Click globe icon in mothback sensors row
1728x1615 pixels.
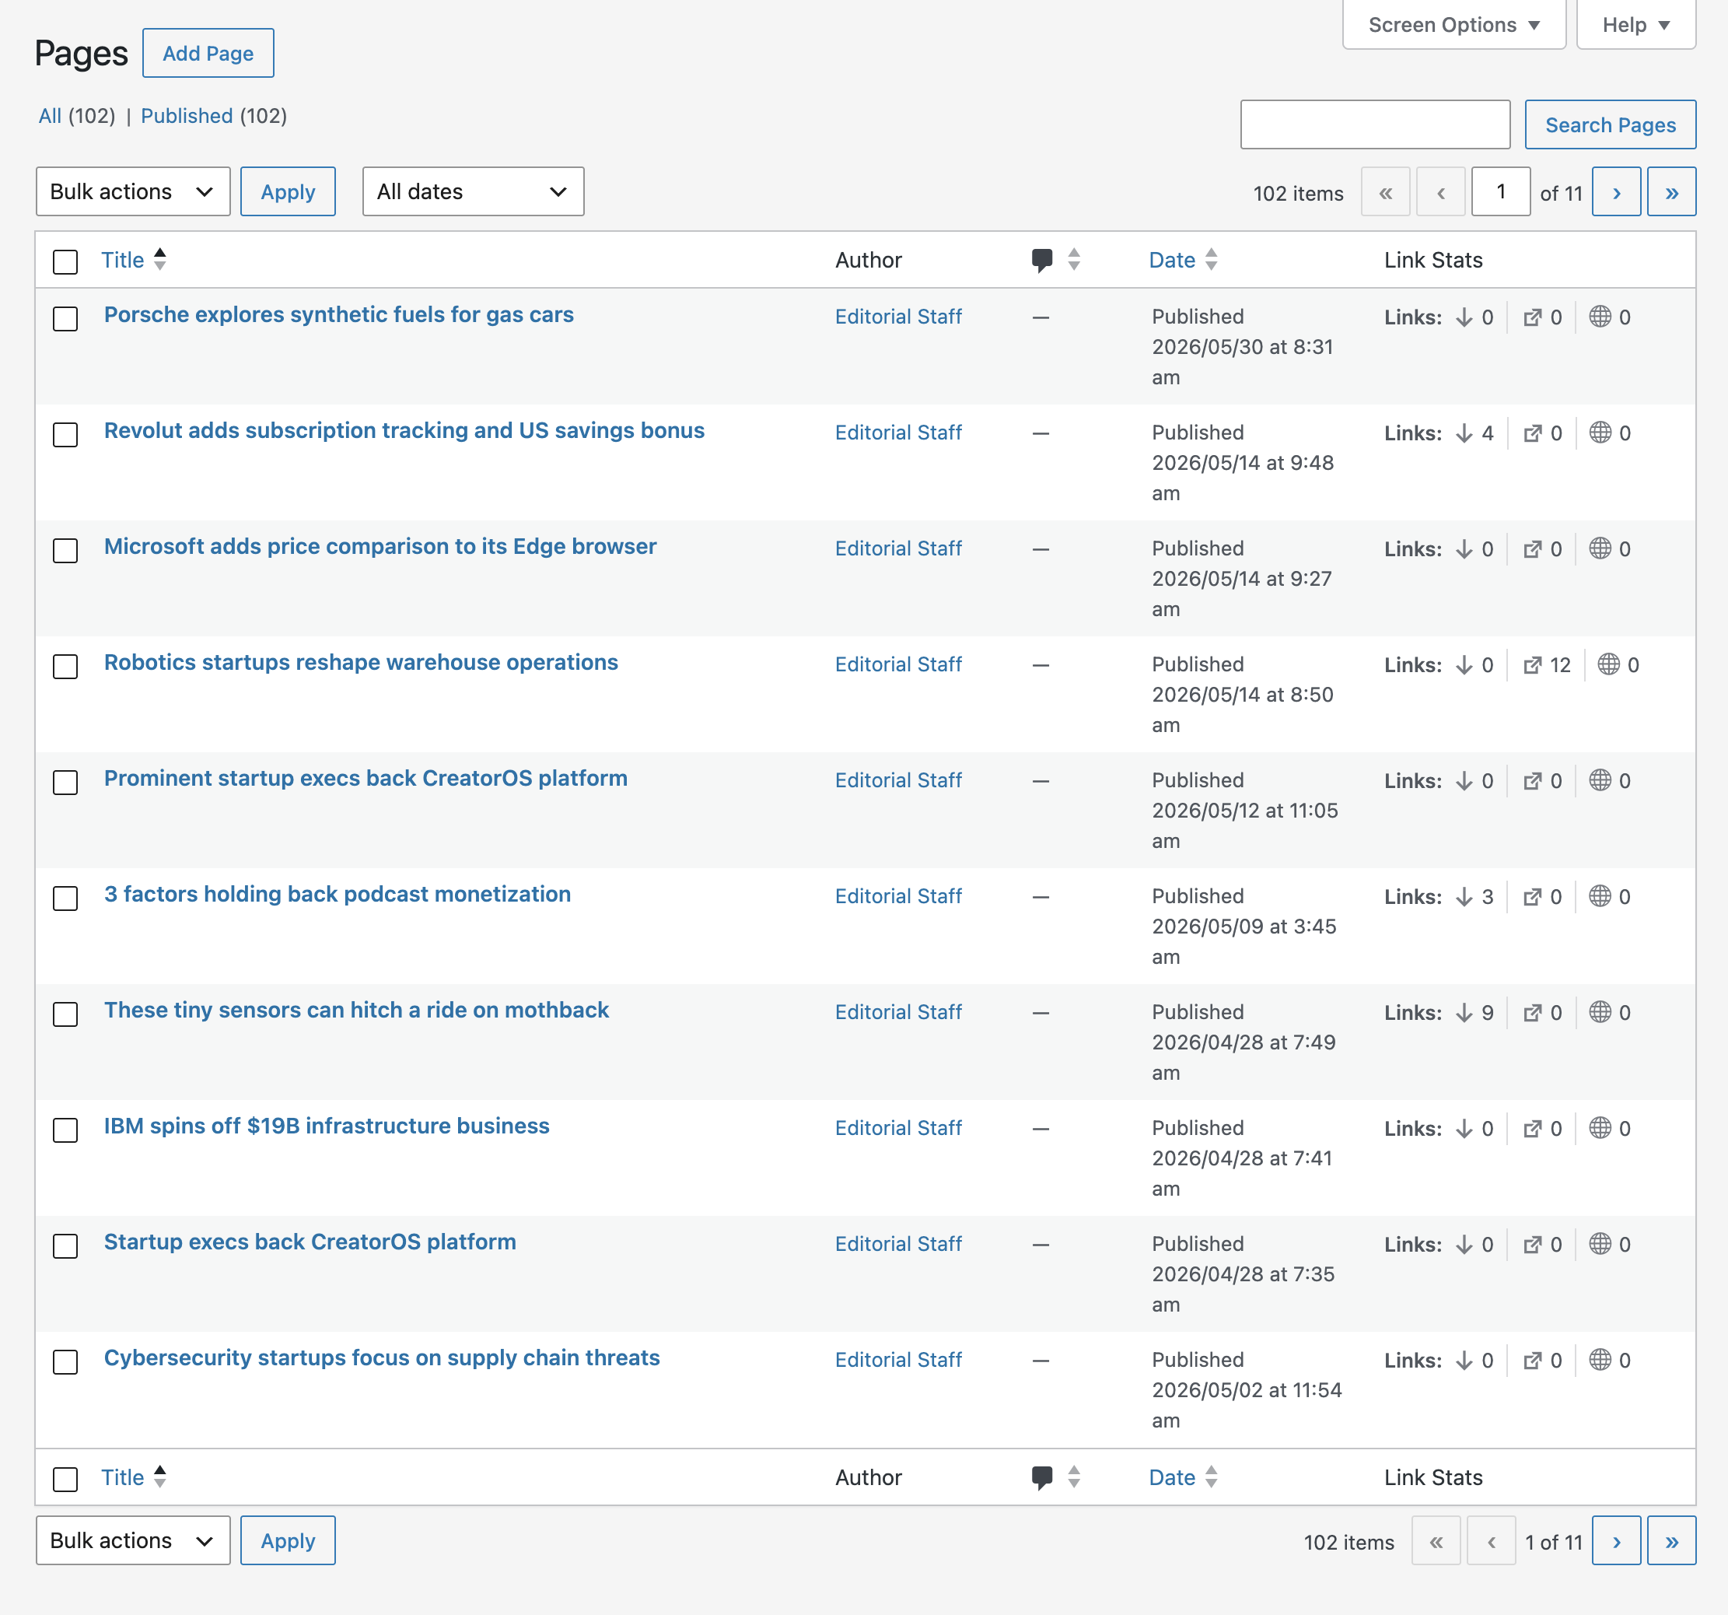point(1600,1012)
